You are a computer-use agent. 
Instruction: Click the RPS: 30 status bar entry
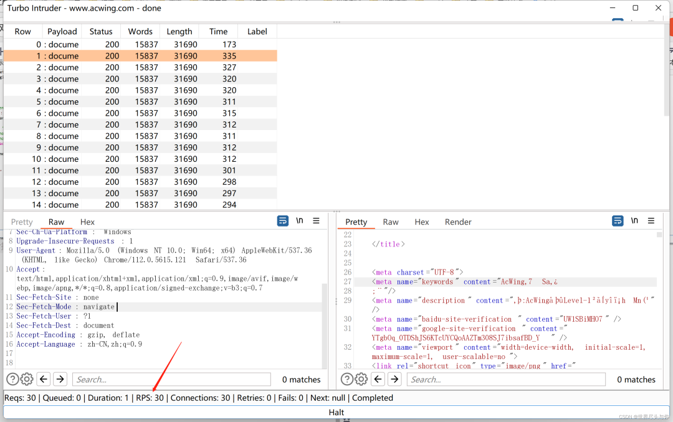tap(150, 398)
